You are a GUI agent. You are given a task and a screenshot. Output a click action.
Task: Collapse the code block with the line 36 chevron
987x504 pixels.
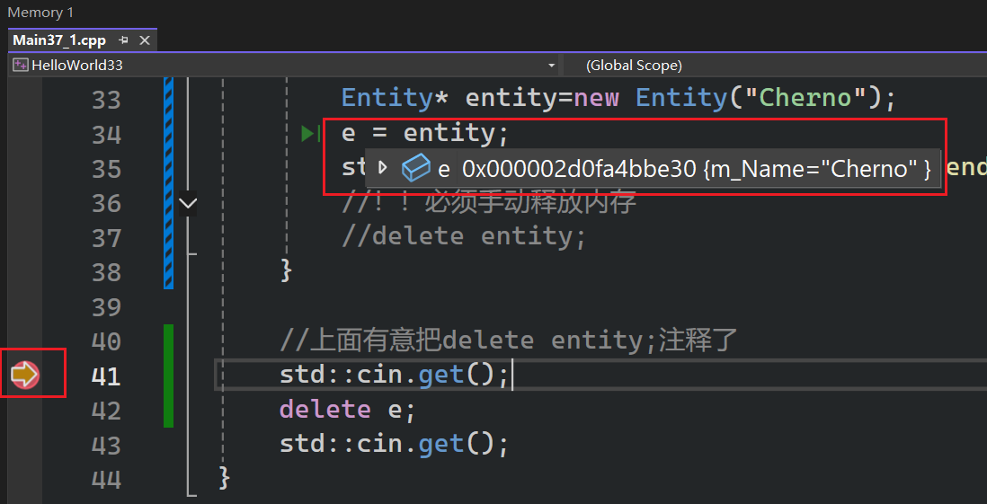coord(188,204)
